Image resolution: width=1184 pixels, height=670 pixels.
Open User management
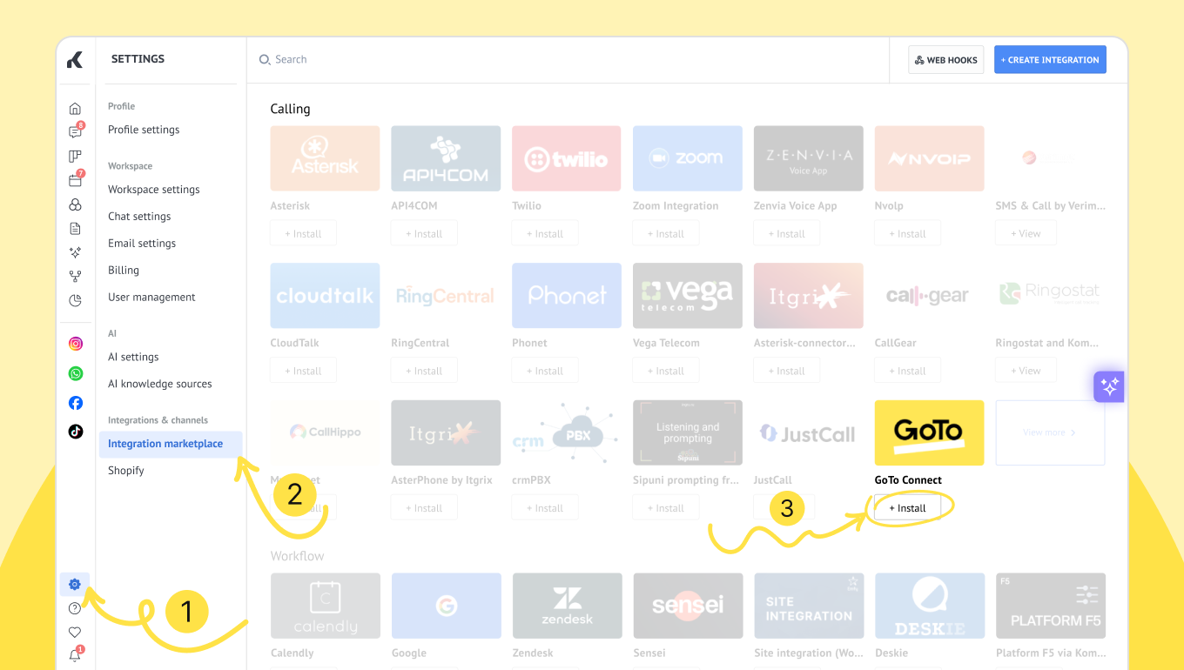click(x=151, y=298)
